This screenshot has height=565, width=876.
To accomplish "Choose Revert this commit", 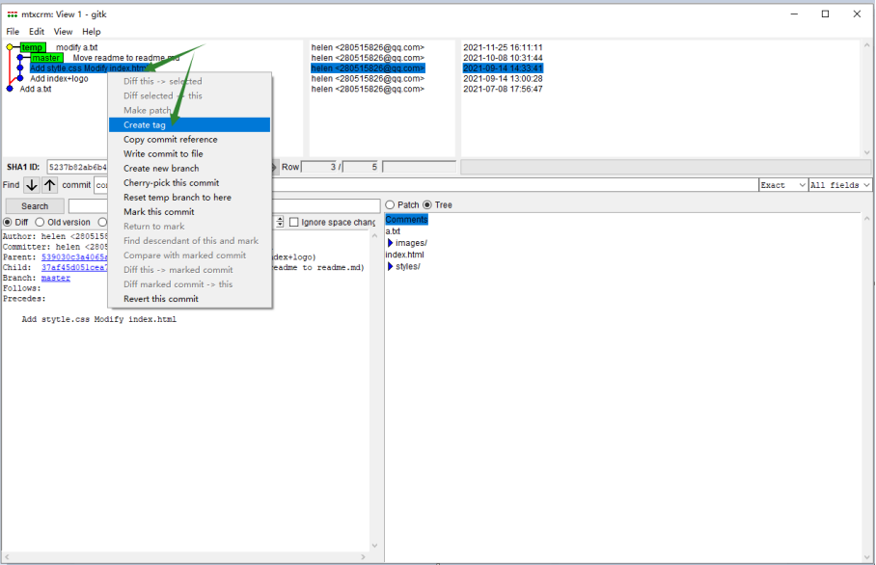I will pos(189,299).
